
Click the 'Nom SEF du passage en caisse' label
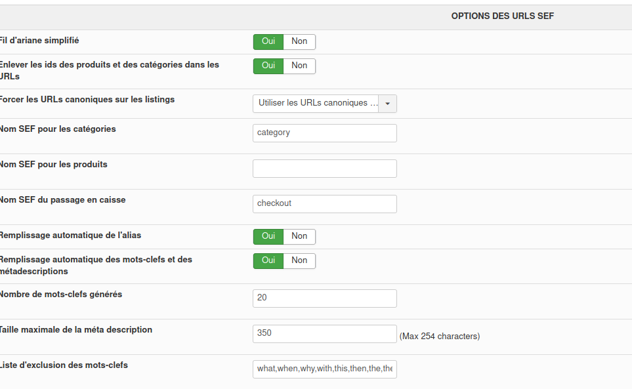[x=62, y=199]
